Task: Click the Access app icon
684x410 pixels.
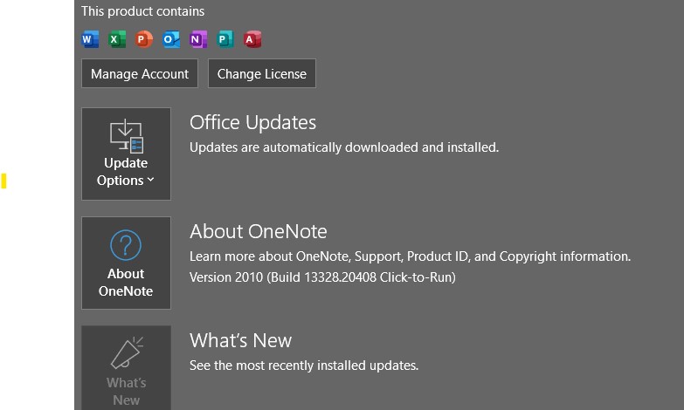Action: 252,39
